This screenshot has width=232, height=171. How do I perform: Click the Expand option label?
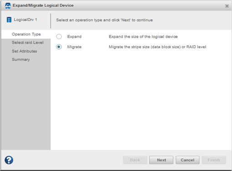tap(74, 37)
